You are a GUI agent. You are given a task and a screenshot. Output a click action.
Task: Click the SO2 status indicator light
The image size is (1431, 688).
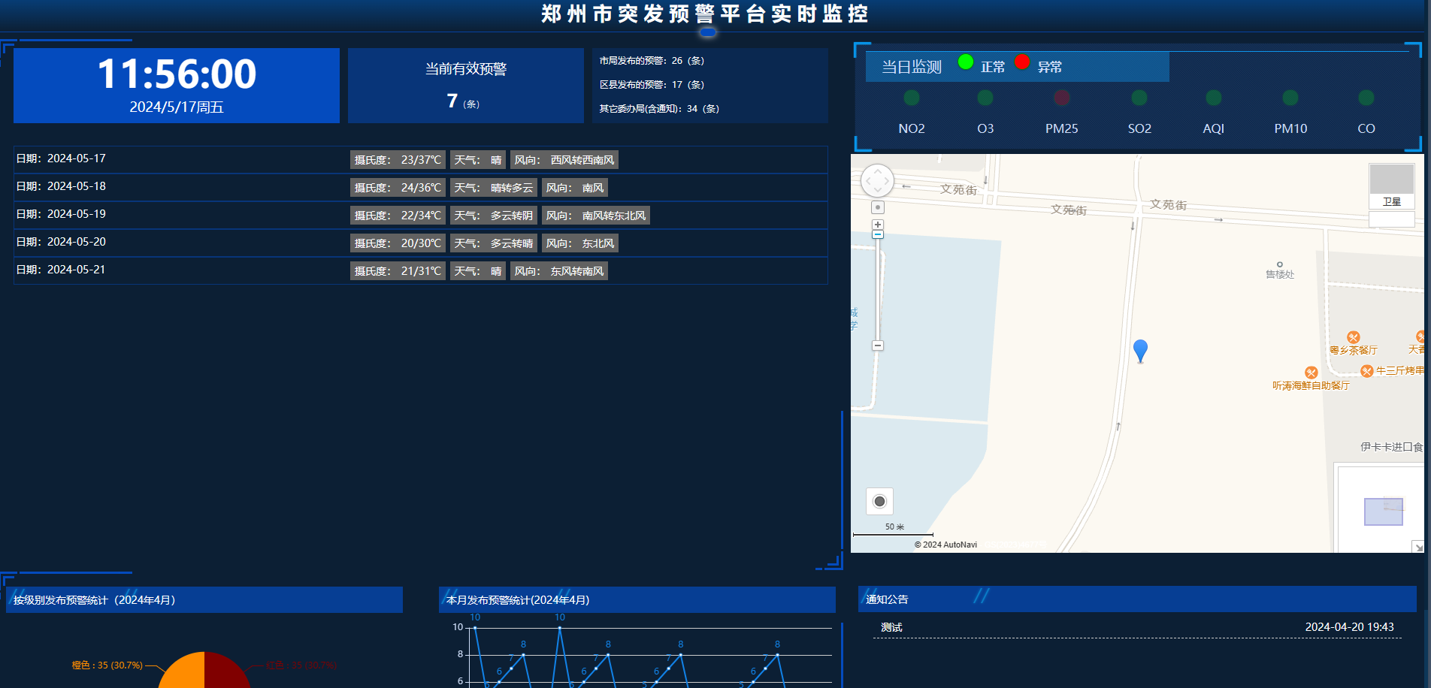coord(1139,98)
